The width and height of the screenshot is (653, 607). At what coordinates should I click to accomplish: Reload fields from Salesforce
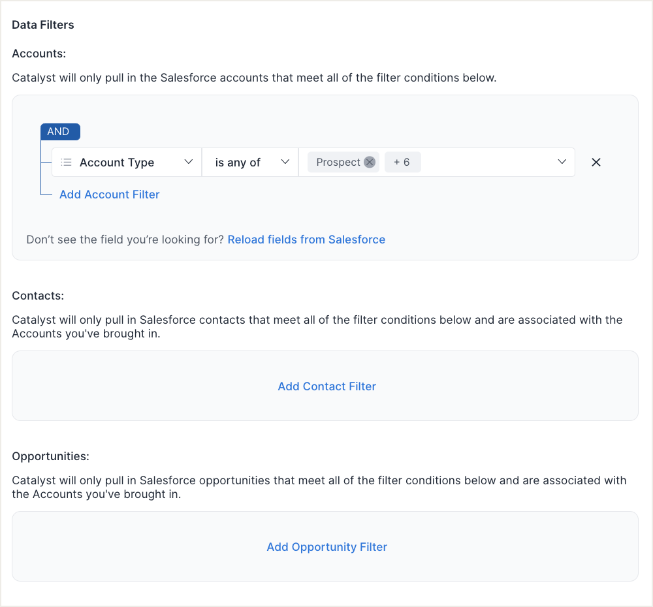coord(306,240)
